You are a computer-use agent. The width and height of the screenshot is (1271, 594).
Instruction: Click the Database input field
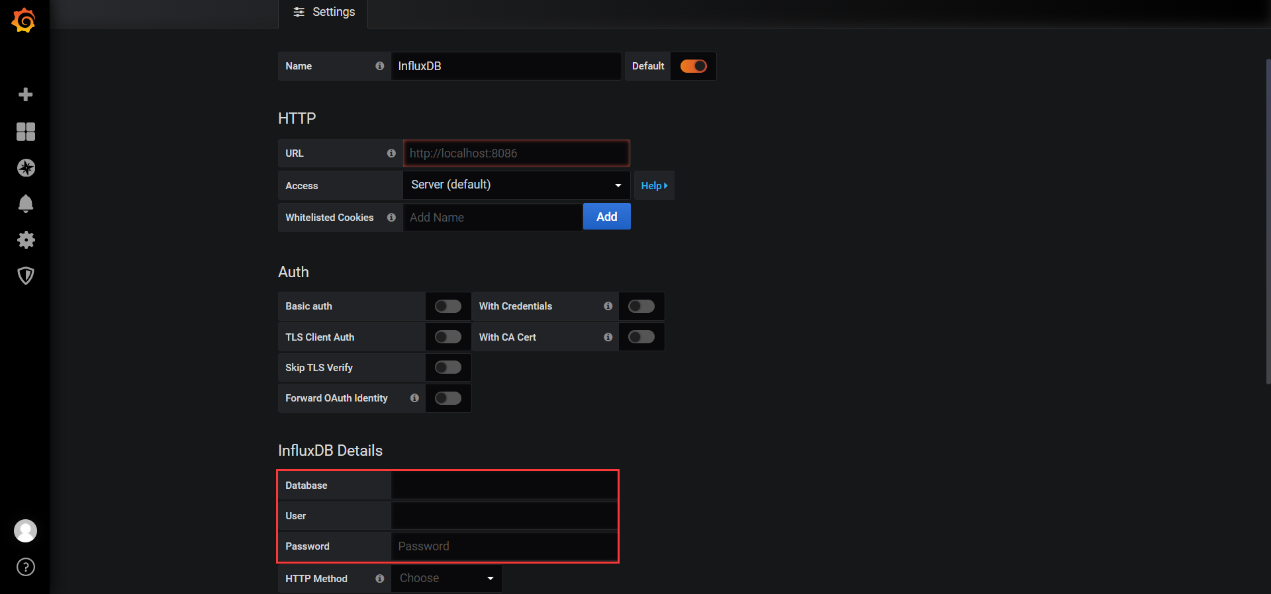504,486
